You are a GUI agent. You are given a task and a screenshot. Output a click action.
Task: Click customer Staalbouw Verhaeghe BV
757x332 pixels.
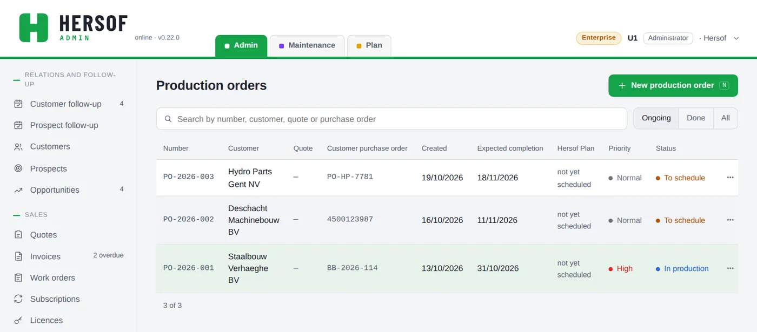click(248, 268)
